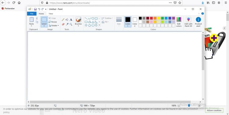Select the Magnifier tool
The width and height of the screenshot is (229, 115).
pos(71,24)
